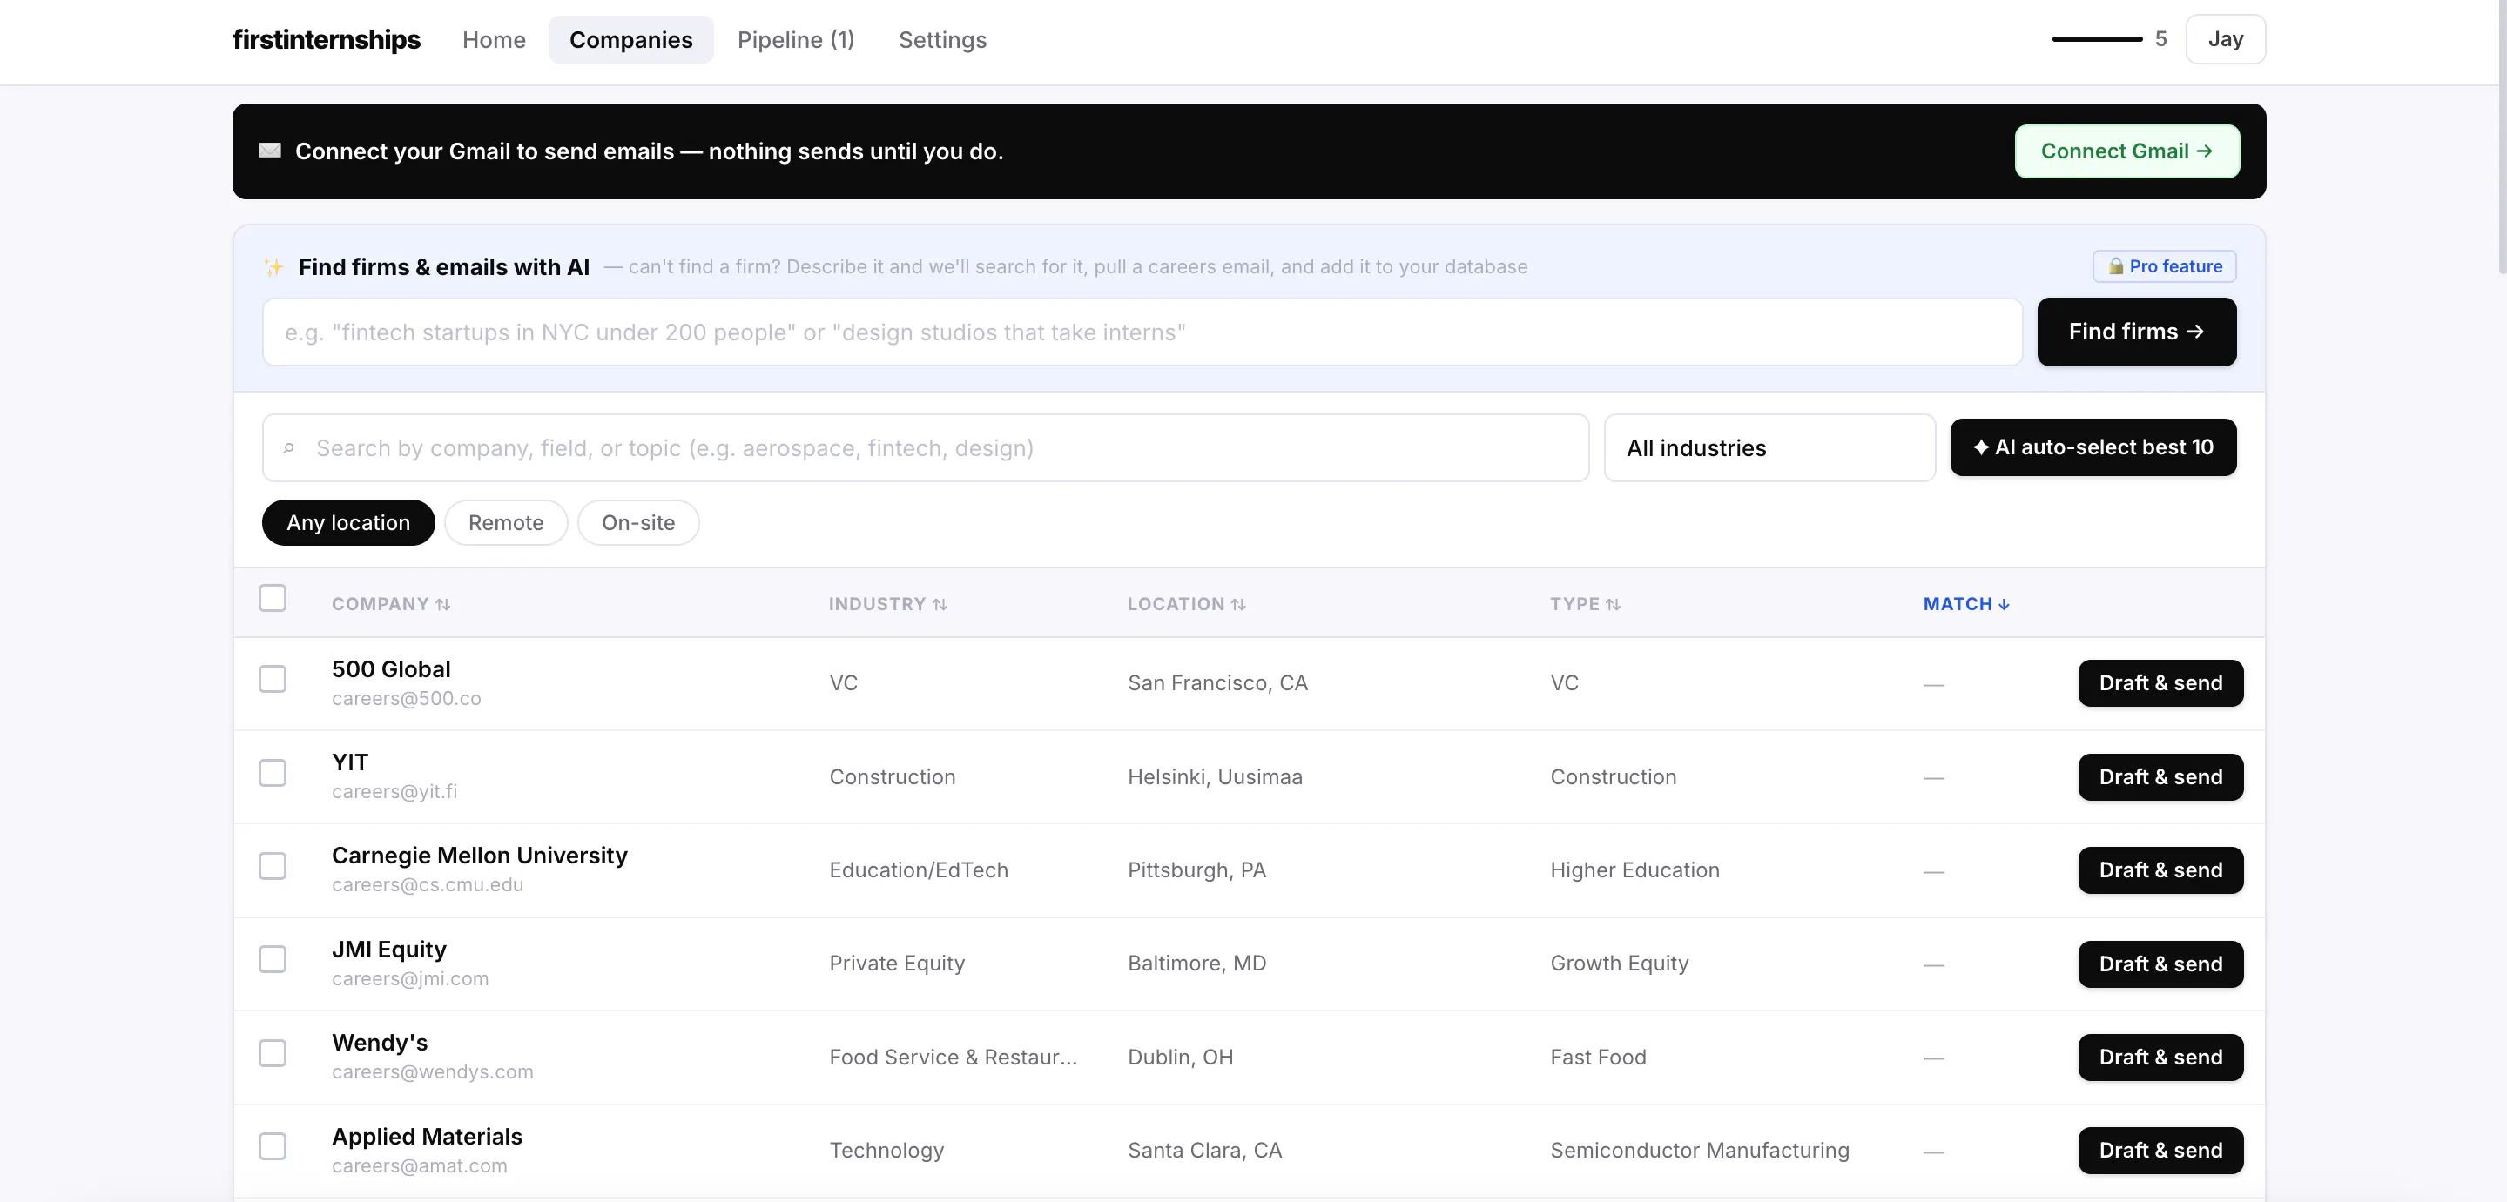Check the 500 Global row checkbox

click(x=273, y=679)
